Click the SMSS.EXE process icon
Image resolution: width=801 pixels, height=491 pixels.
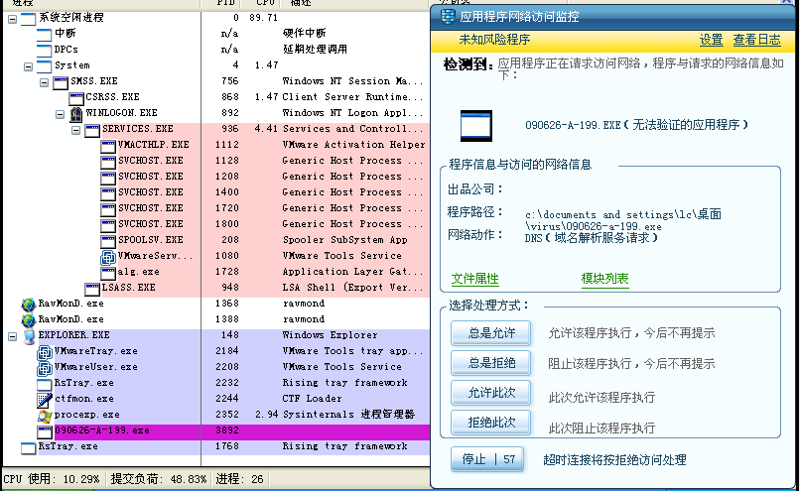61,81
